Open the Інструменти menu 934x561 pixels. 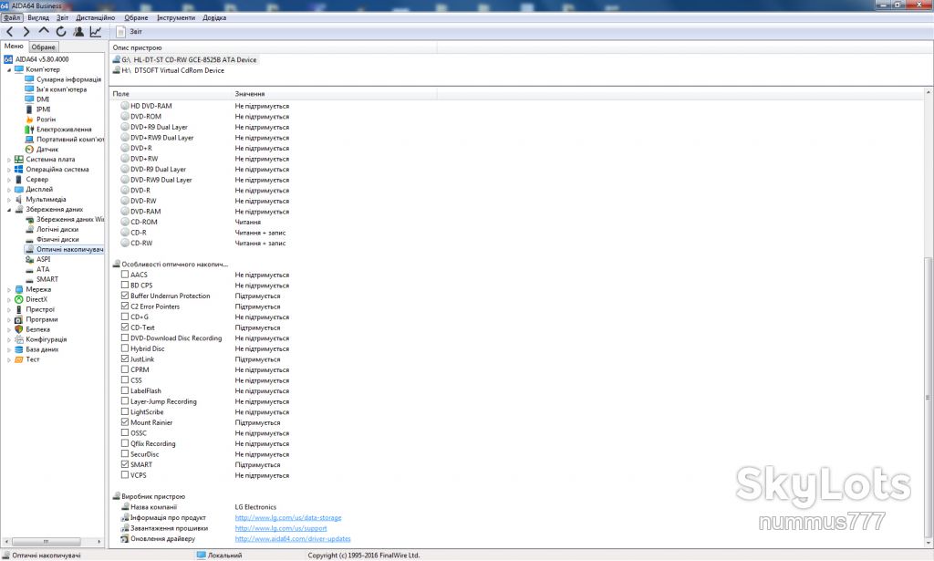[176, 18]
